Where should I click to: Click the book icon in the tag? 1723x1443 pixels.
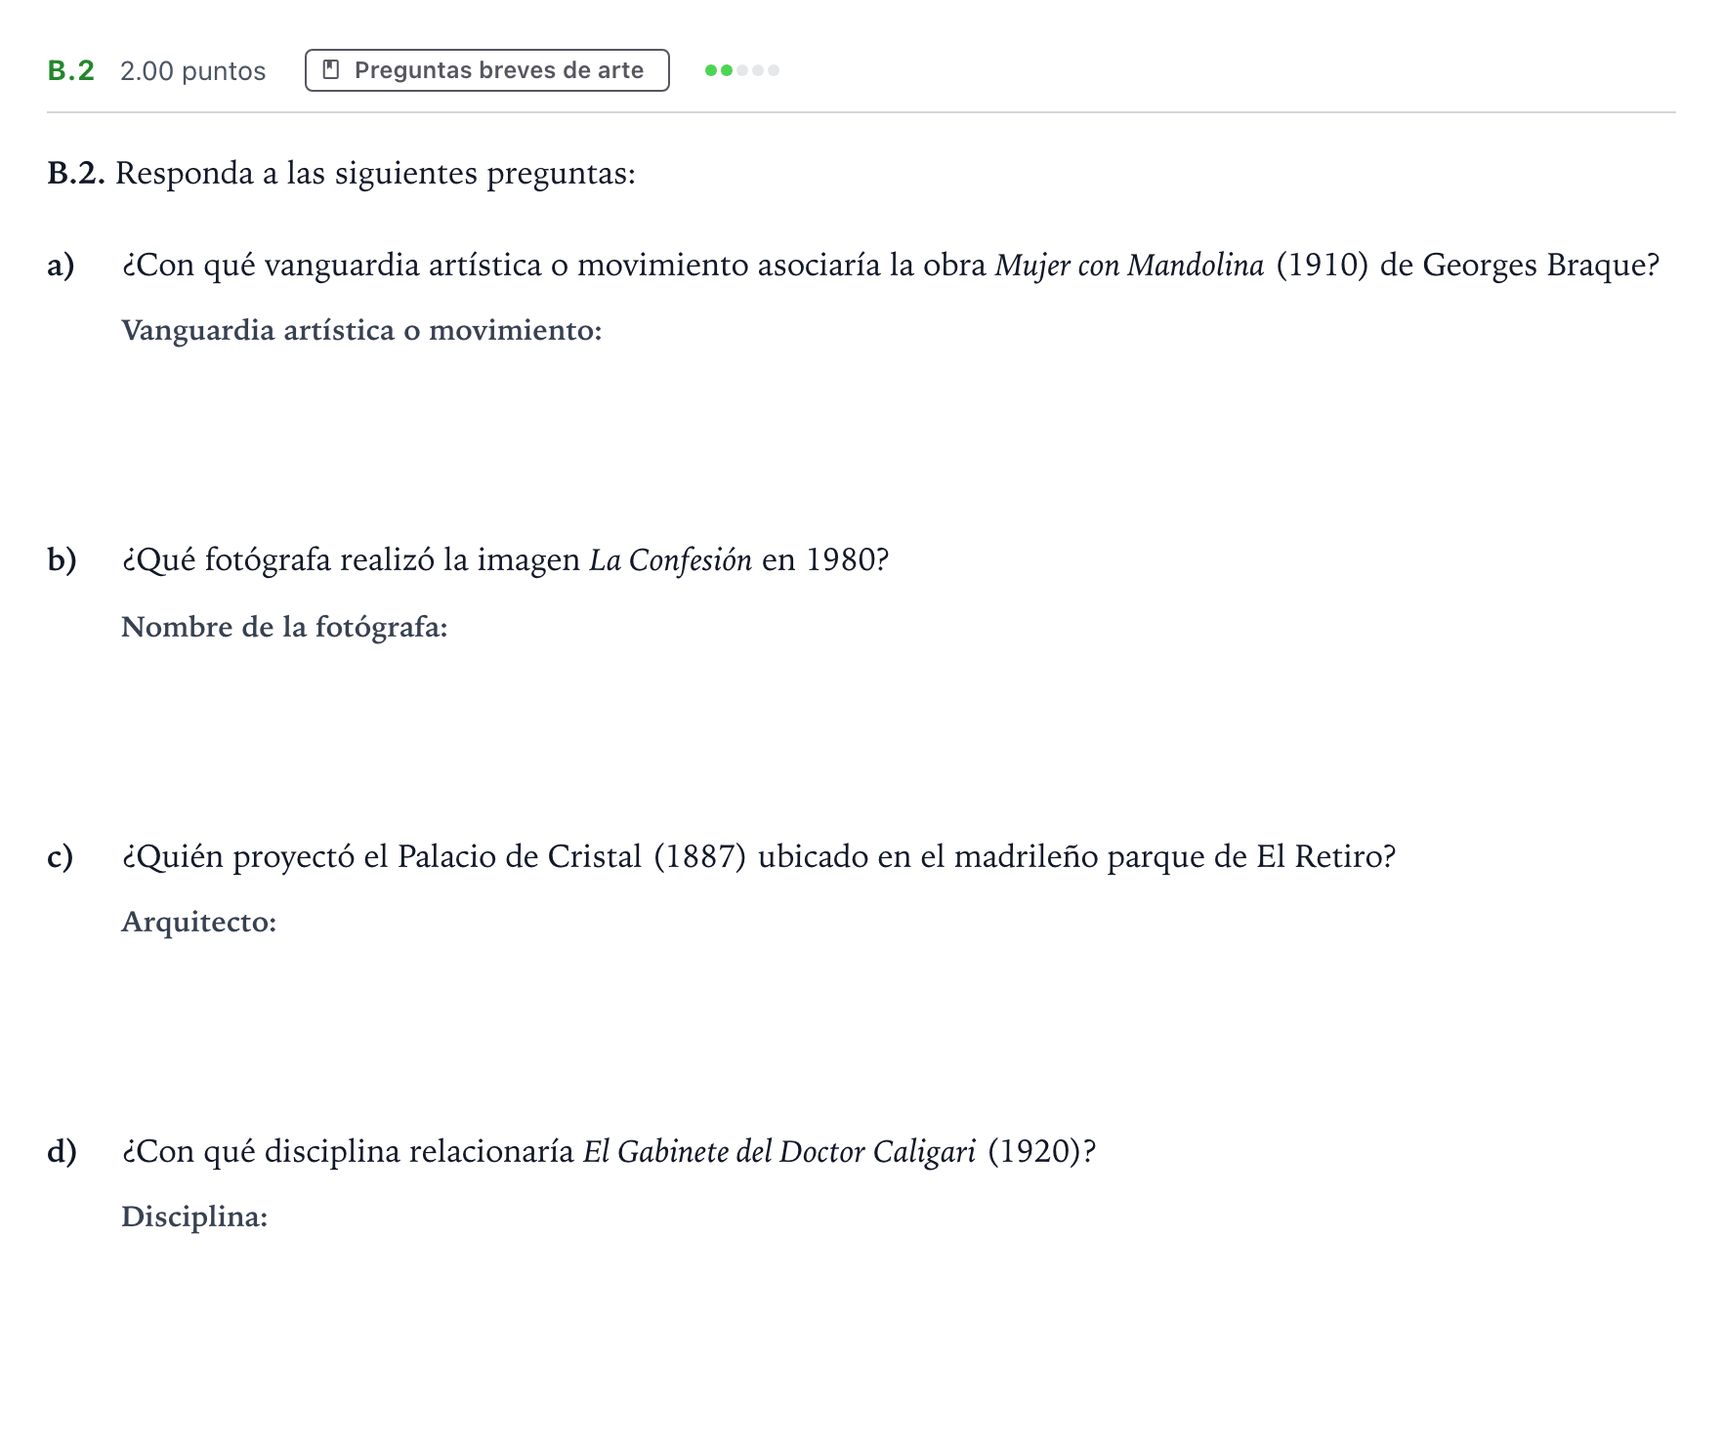(x=331, y=70)
